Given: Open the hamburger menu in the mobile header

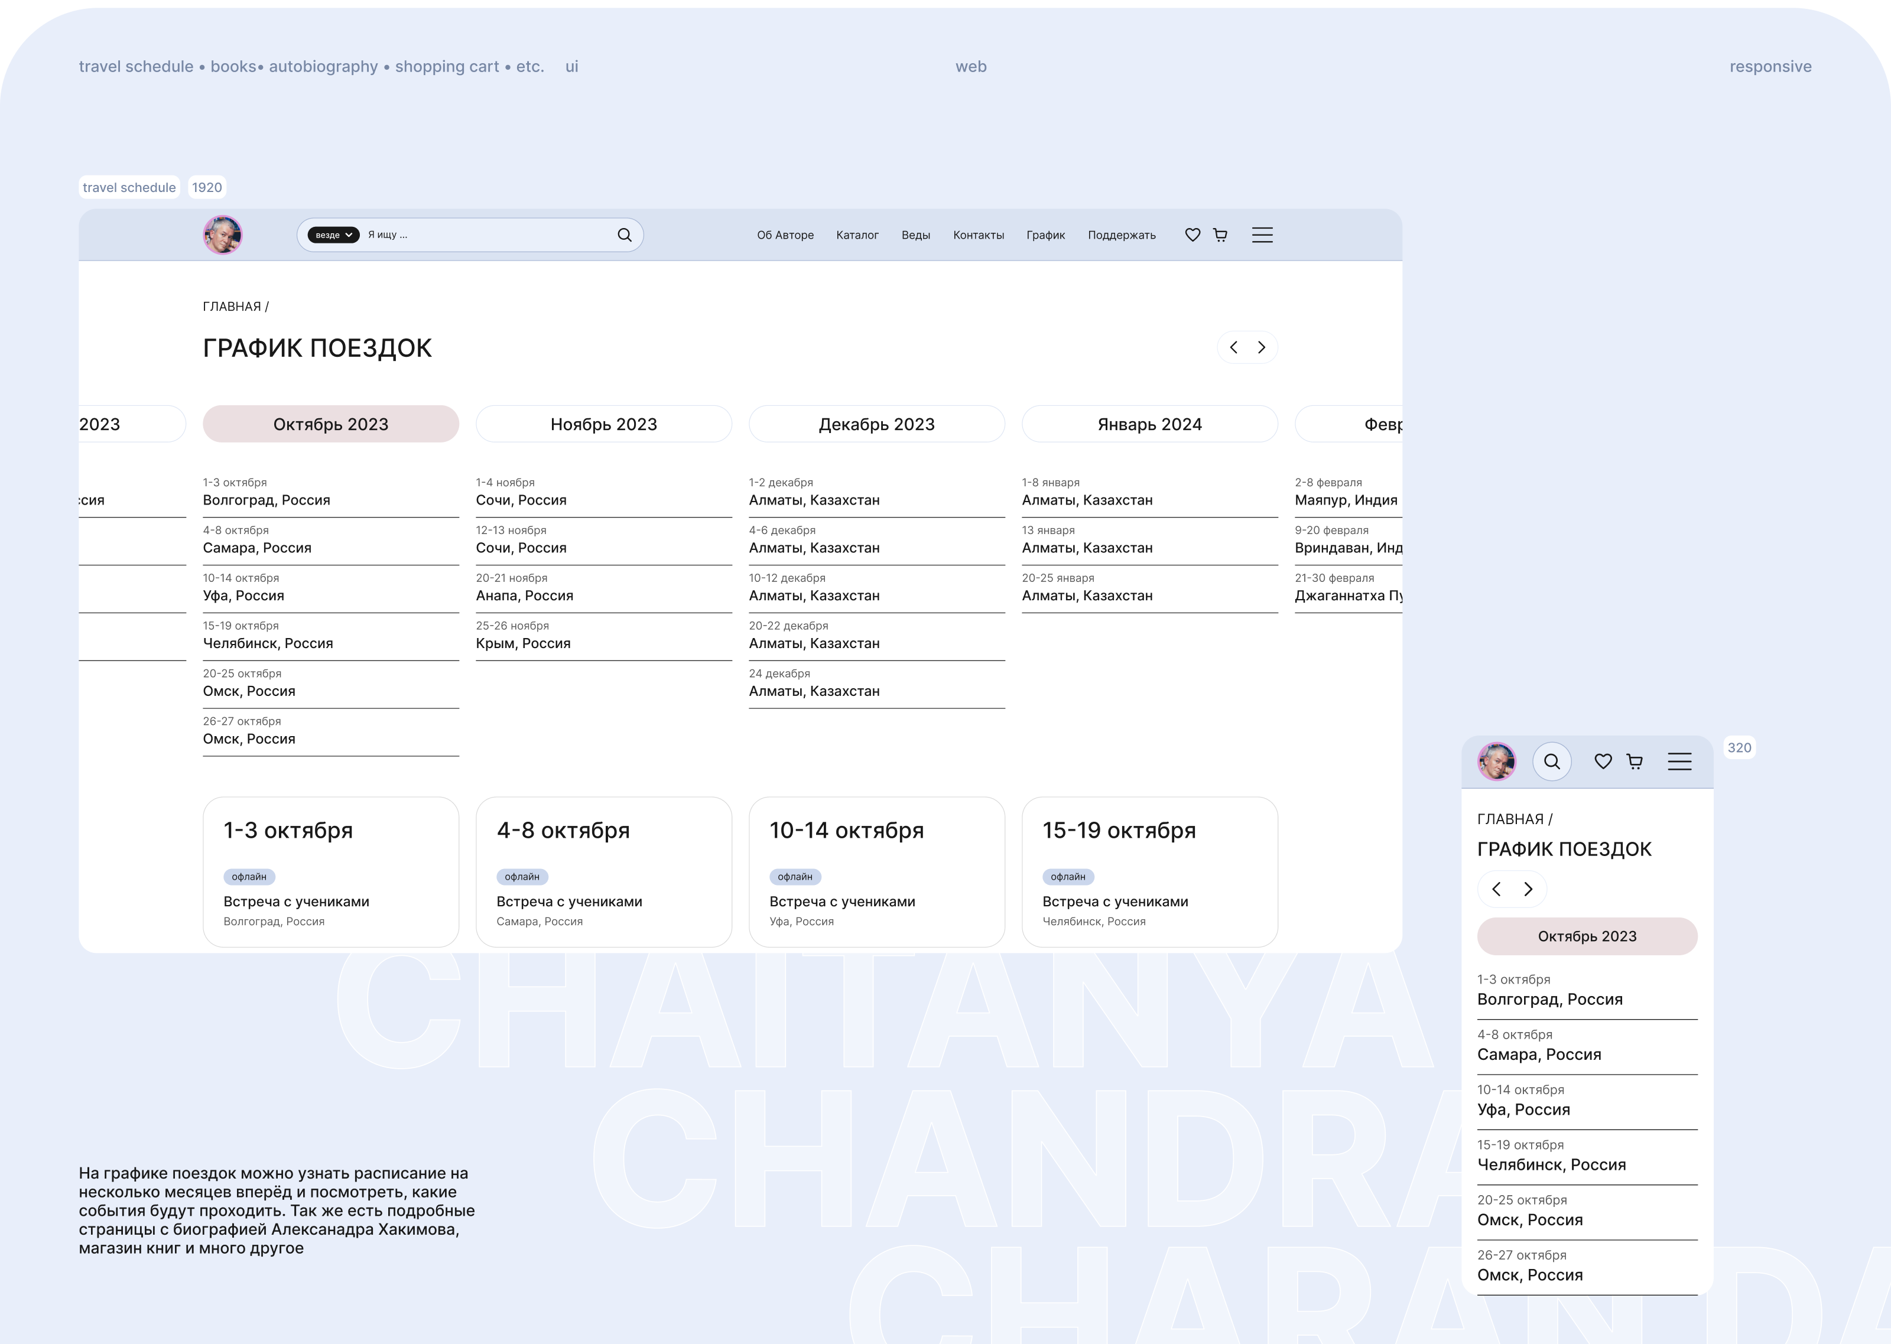Looking at the screenshot, I should (1679, 762).
